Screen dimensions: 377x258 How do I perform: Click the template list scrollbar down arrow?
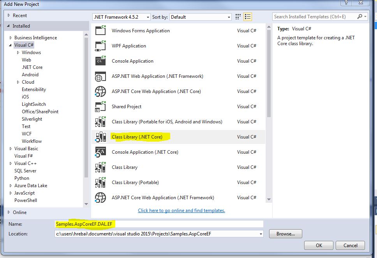(269, 199)
